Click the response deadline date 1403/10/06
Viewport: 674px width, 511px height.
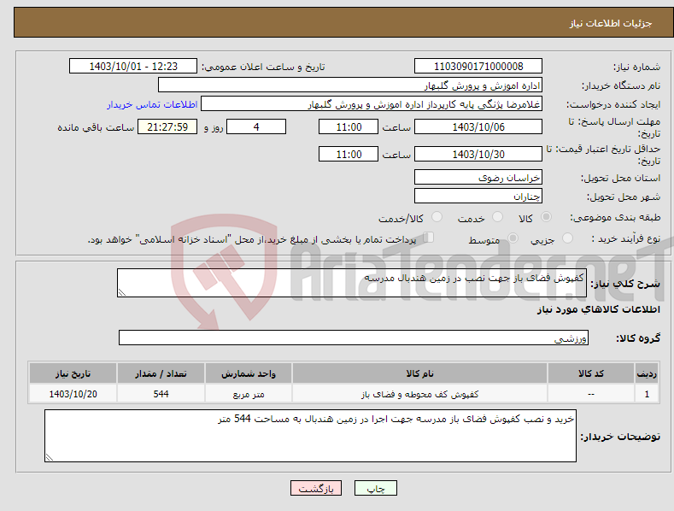478,126
